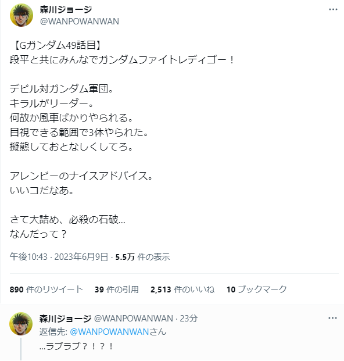This screenshot has height=361, width=344.
Task: Click 森川ジョージ name on the reply tweet
Action: (x=65, y=319)
